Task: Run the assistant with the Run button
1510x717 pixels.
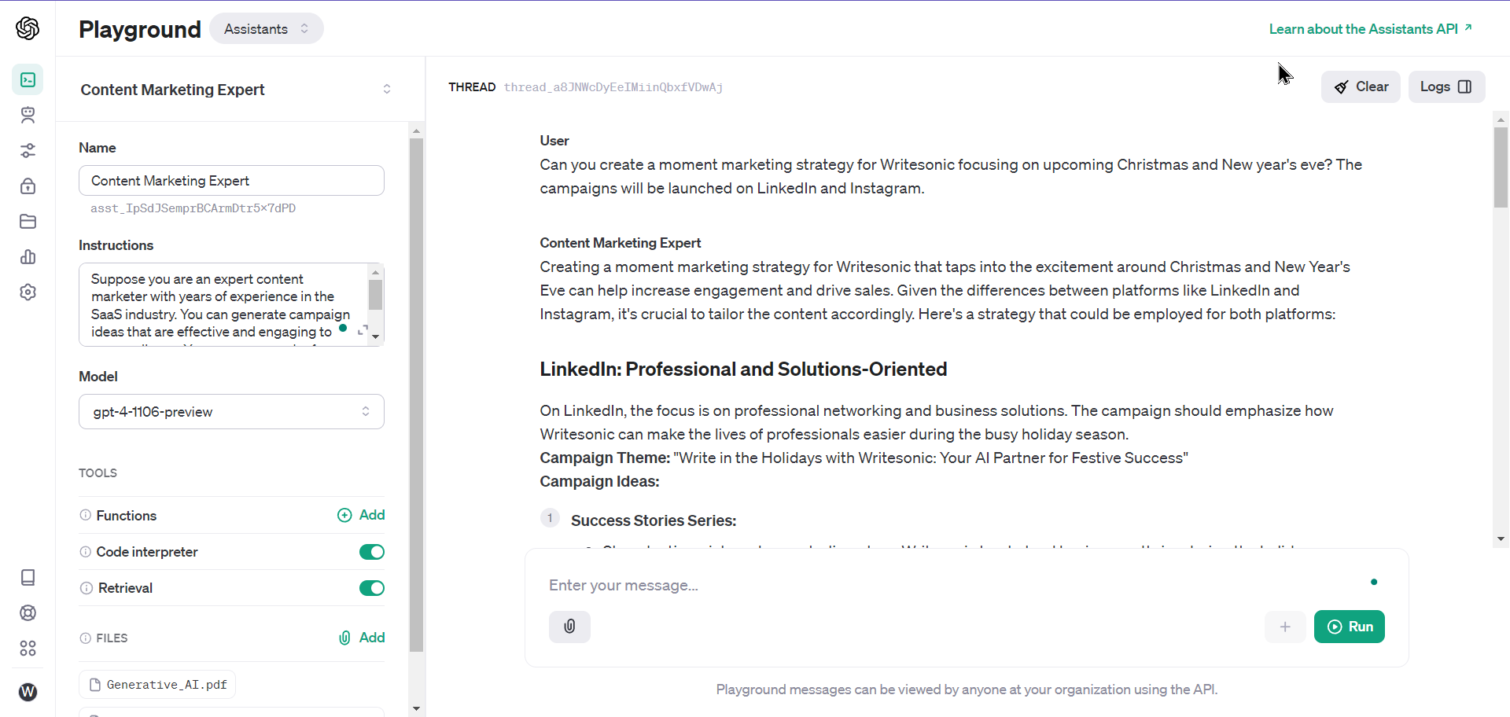Action: click(1349, 627)
